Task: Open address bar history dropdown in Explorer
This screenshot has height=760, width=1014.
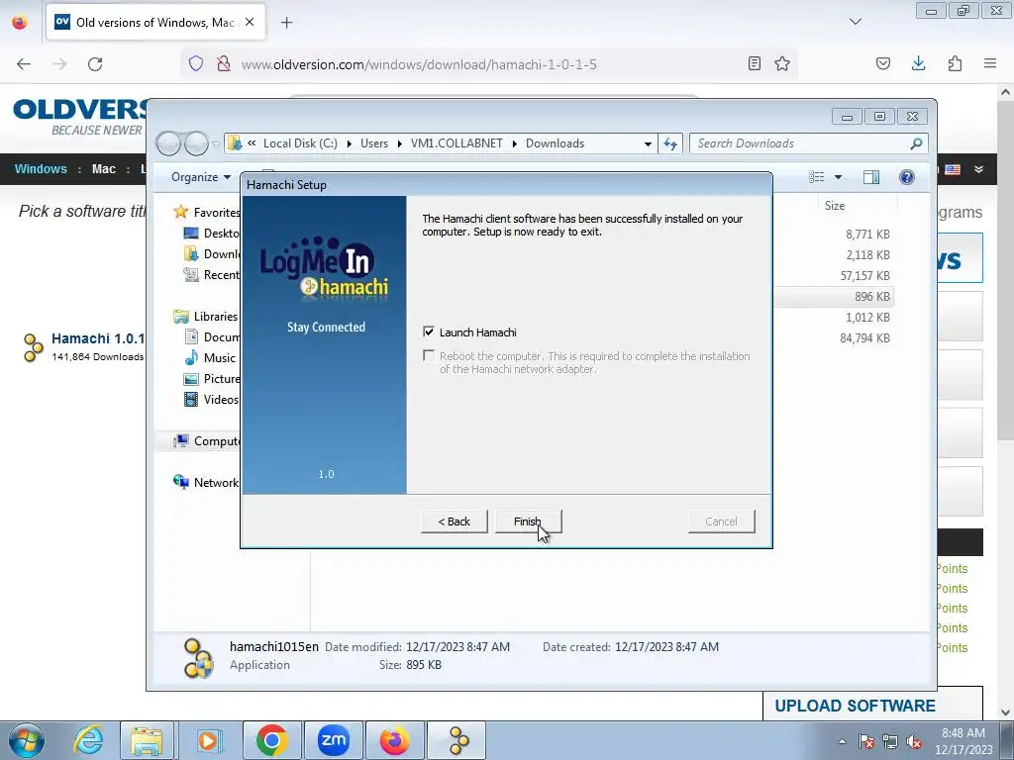Action: (x=648, y=143)
